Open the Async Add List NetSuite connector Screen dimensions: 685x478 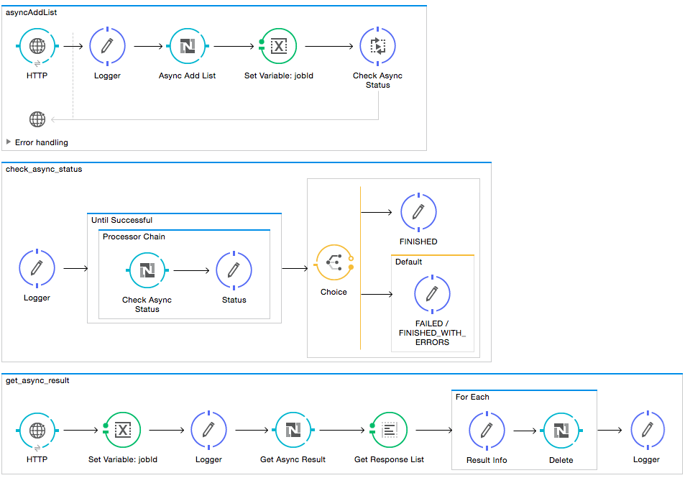pyautogui.click(x=188, y=45)
